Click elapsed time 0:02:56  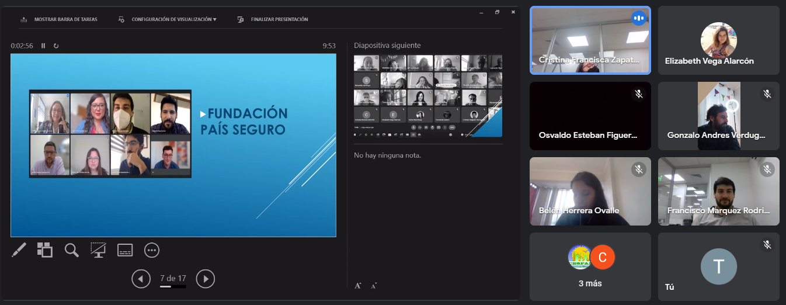(x=22, y=46)
